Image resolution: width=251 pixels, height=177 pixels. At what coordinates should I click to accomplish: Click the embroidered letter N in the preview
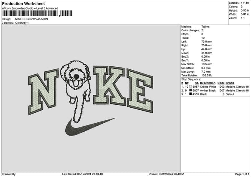click(x=44, y=92)
